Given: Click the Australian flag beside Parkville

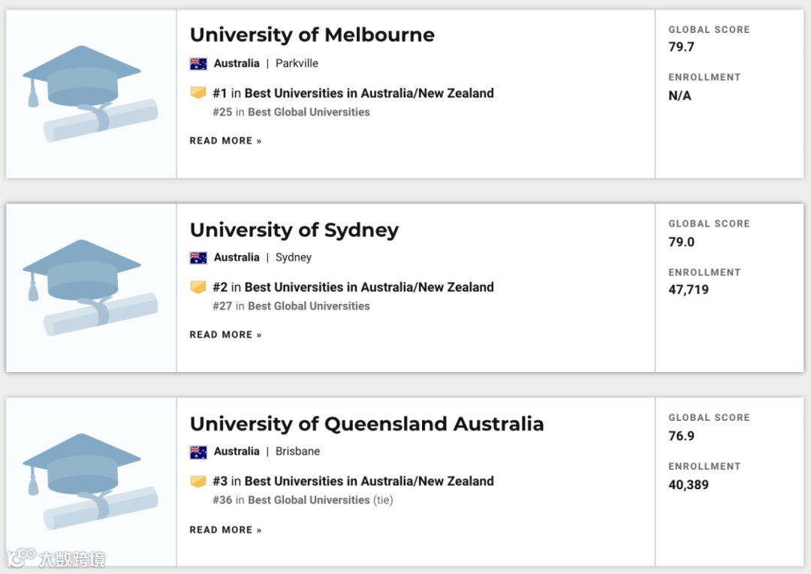Looking at the screenshot, I should (x=198, y=64).
